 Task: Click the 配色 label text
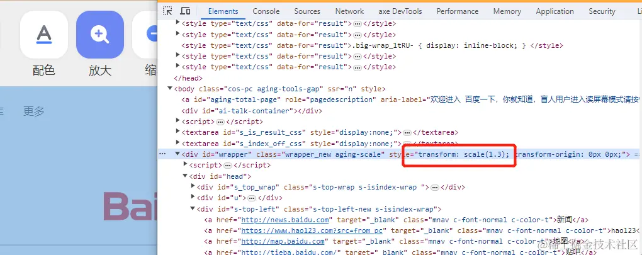tap(44, 71)
